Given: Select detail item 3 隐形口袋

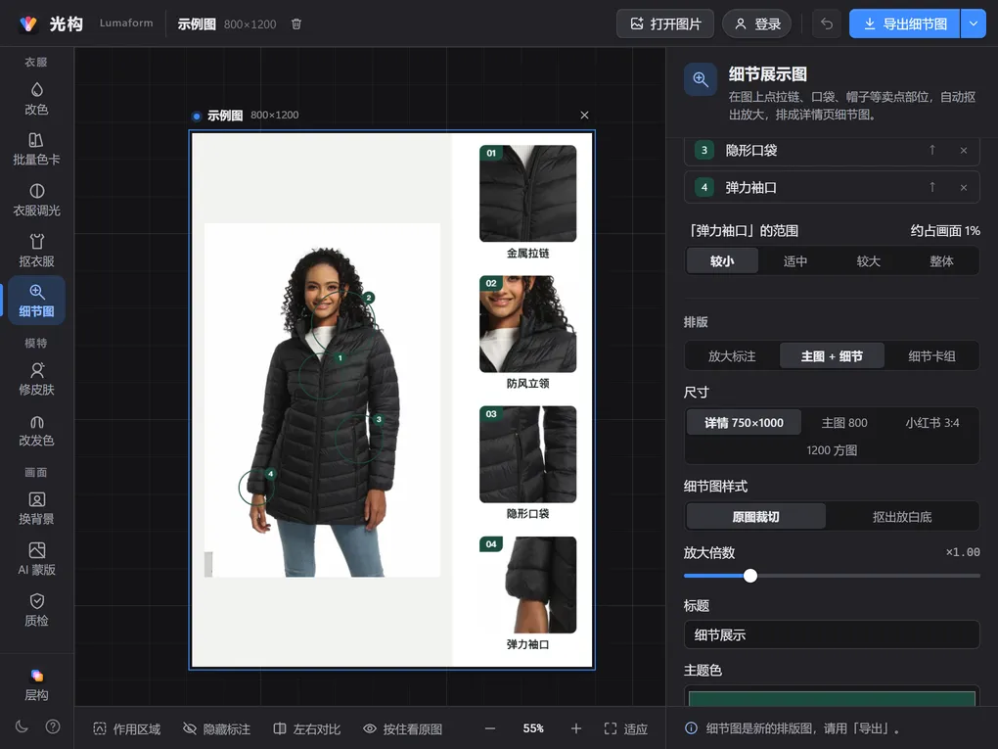Looking at the screenshot, I should 832,151.
